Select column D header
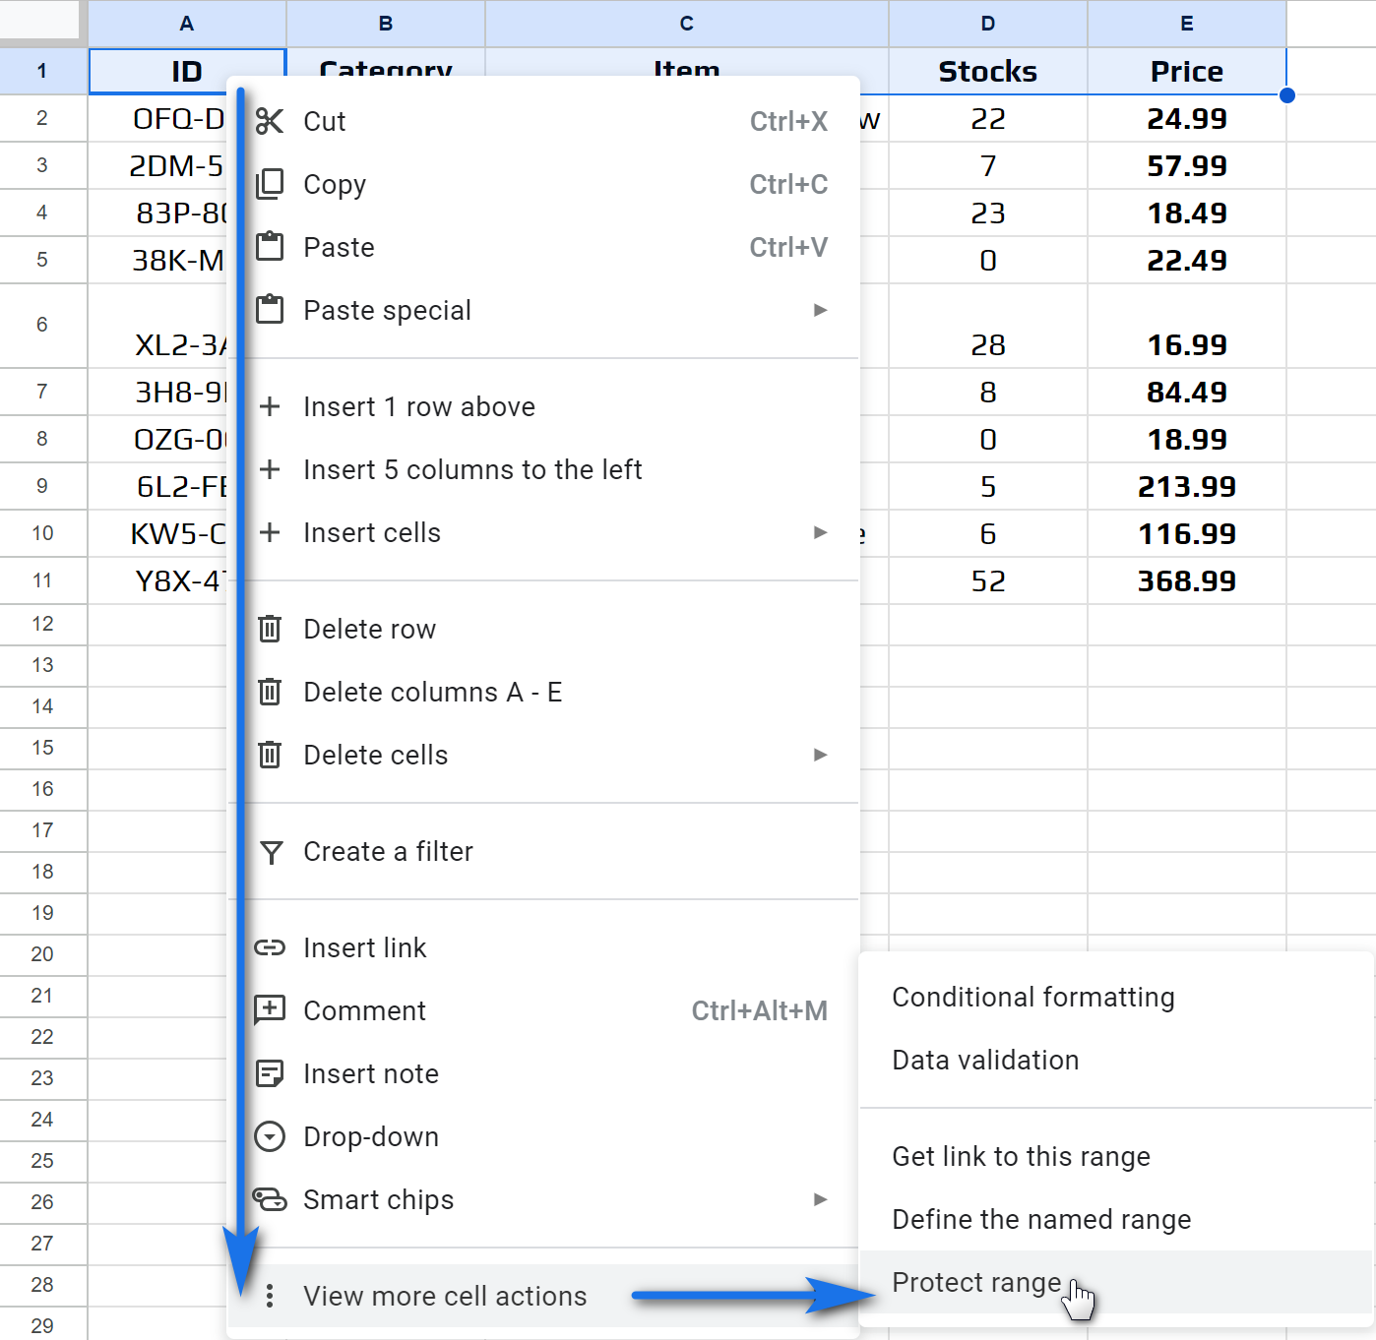This screenshot has height=1340, width=1376. coord(988,24)
